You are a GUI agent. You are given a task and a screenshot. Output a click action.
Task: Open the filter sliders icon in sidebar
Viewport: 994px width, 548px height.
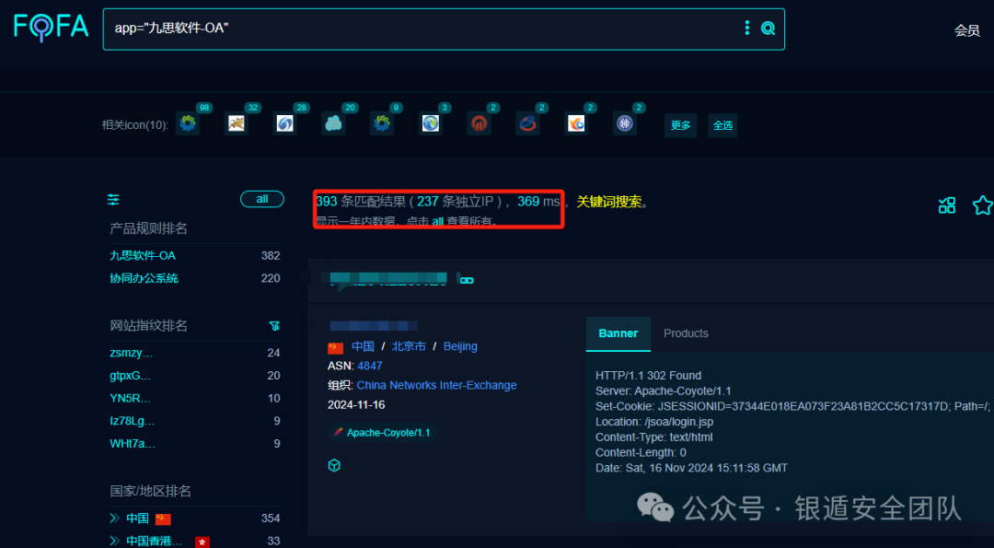tap(113, 200)
